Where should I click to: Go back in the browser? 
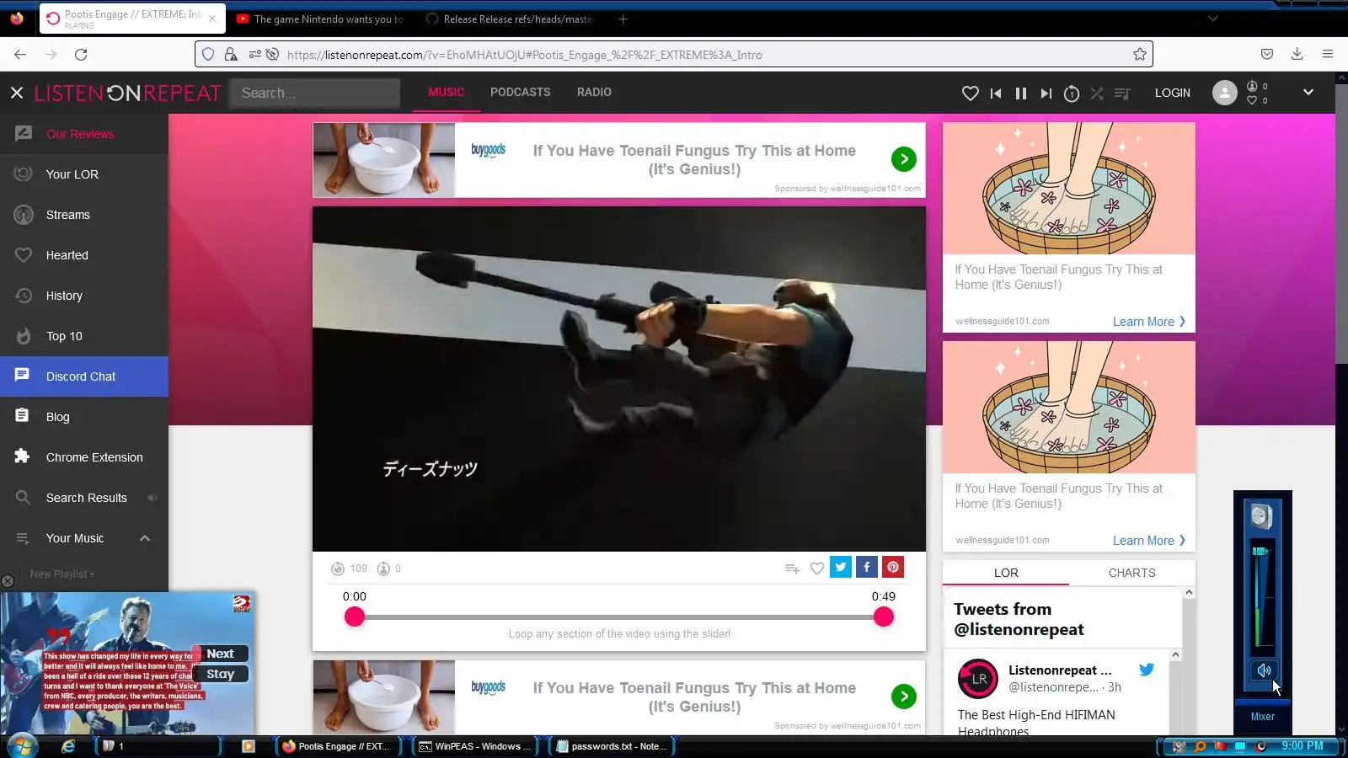[20, 55]
